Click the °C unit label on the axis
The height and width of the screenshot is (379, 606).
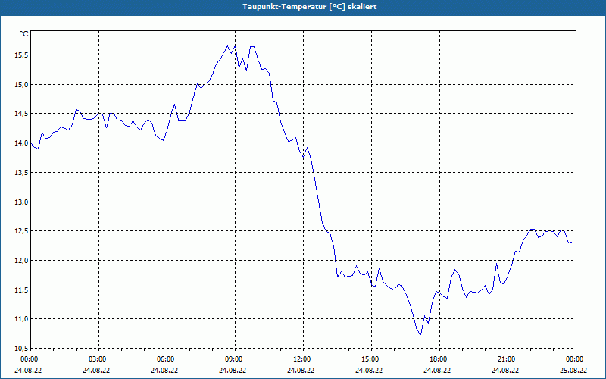pyautogui.click(x=24, y=34)
